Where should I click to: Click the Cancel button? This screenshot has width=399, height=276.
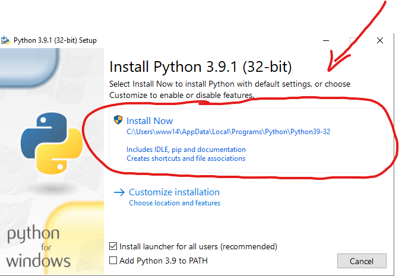click(x=362, y=261)
